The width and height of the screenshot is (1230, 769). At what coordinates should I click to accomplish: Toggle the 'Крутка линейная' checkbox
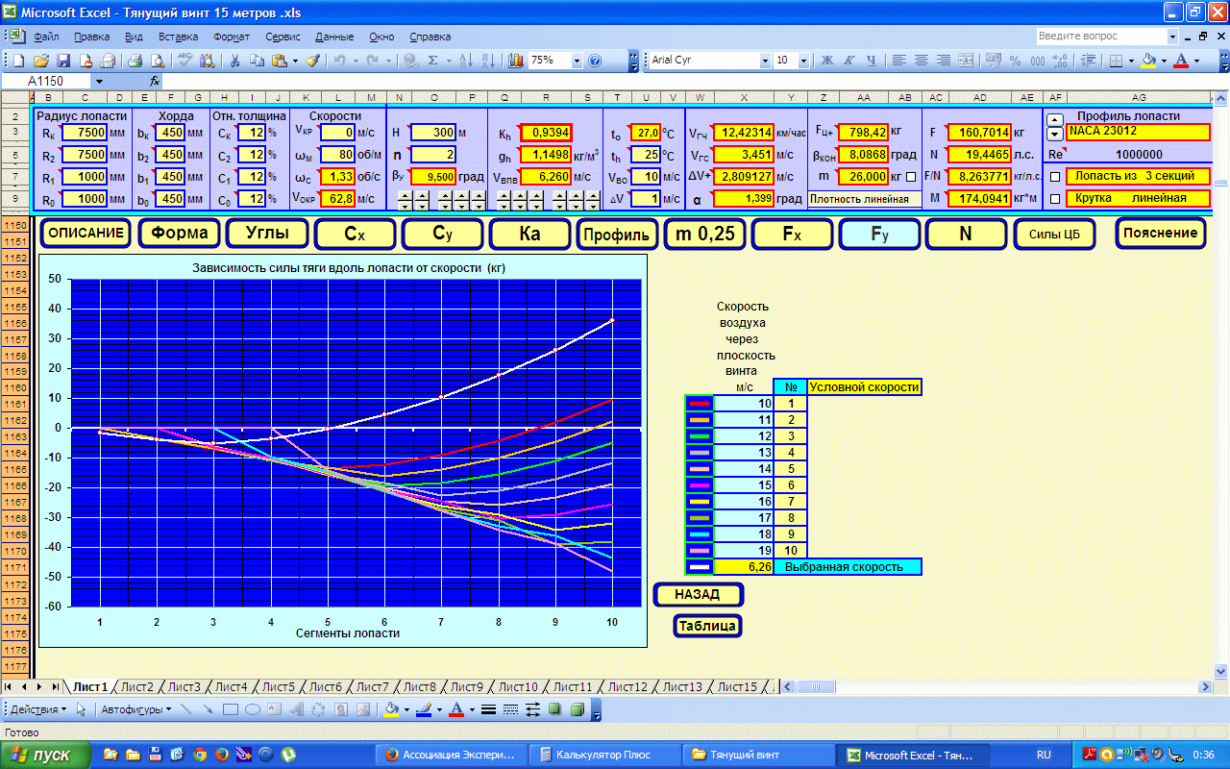[x=1055, y=199]
